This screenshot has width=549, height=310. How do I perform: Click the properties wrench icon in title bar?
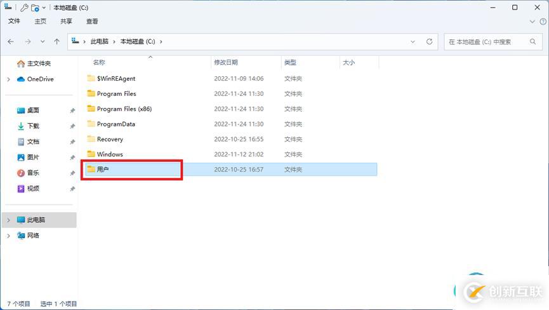[24, 8]
